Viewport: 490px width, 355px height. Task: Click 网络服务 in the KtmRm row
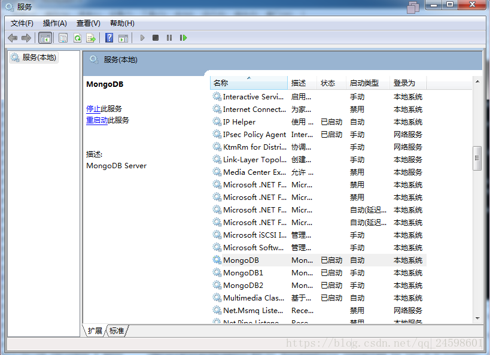408,147
